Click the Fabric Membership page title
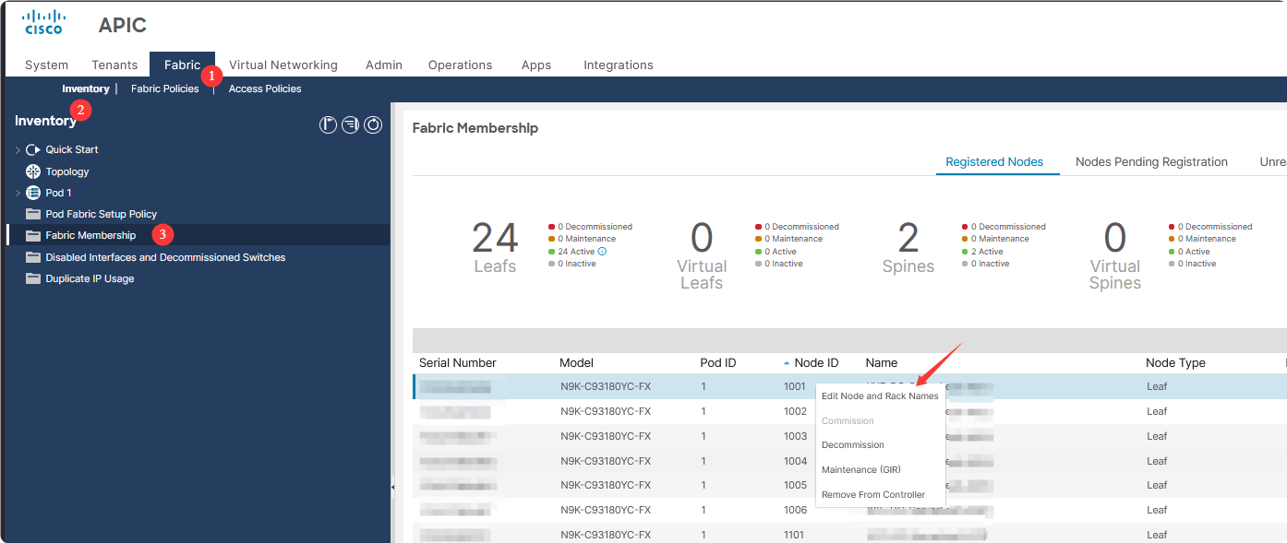Viewport: 1287px width, 543px height. click(475, 128)
